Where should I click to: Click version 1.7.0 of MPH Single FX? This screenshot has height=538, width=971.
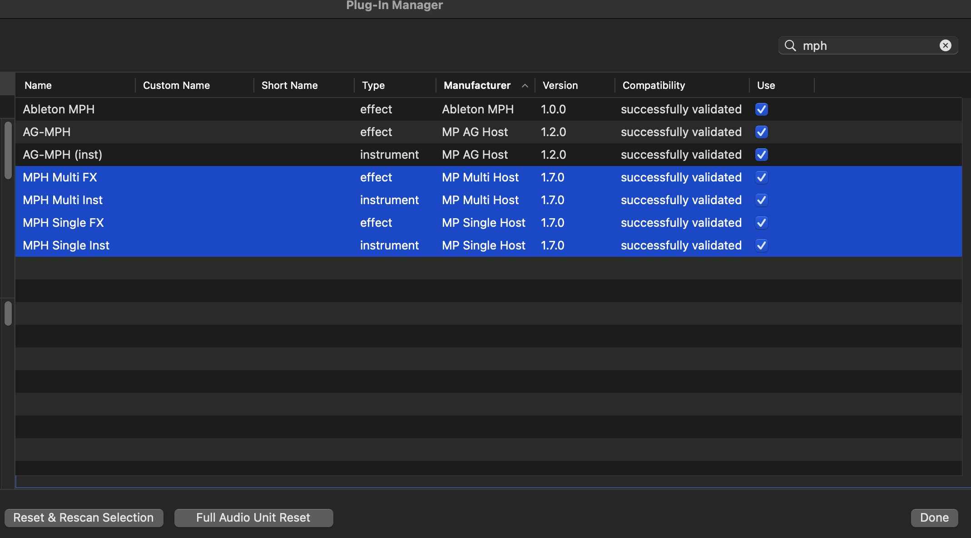(x=552, y=223)
